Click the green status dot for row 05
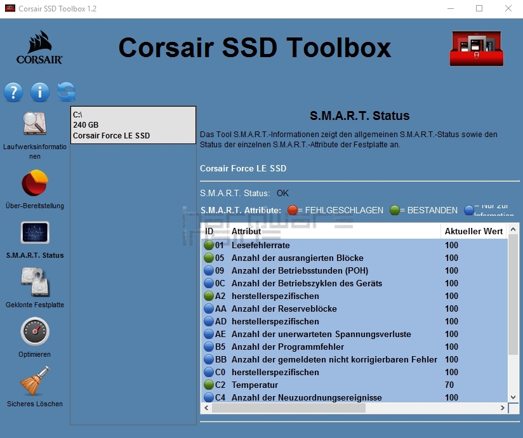The height and width of the screenshot is (438, 523). click(x=209, y=258)
